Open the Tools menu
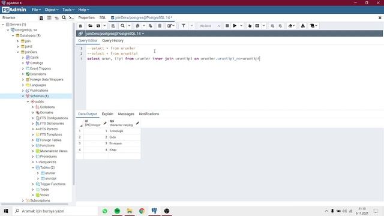384x216 pixels. coord(68,10)
